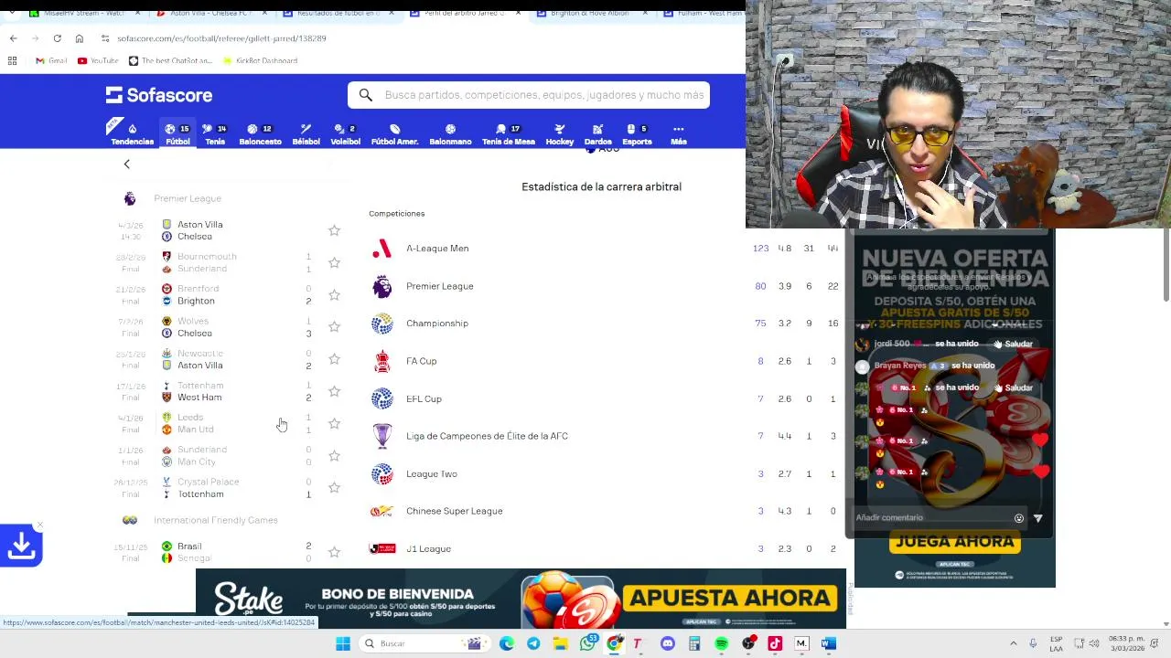Image resolution: width=1171 pixels, height=658 pixels.
Task: Open the Balonmano section
Action: click(x=450, y=134)
